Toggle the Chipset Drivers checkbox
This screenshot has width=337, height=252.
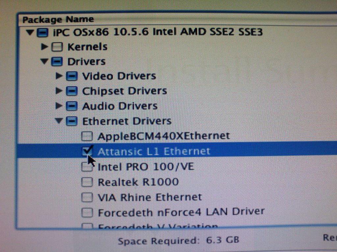tap(71, 91)
